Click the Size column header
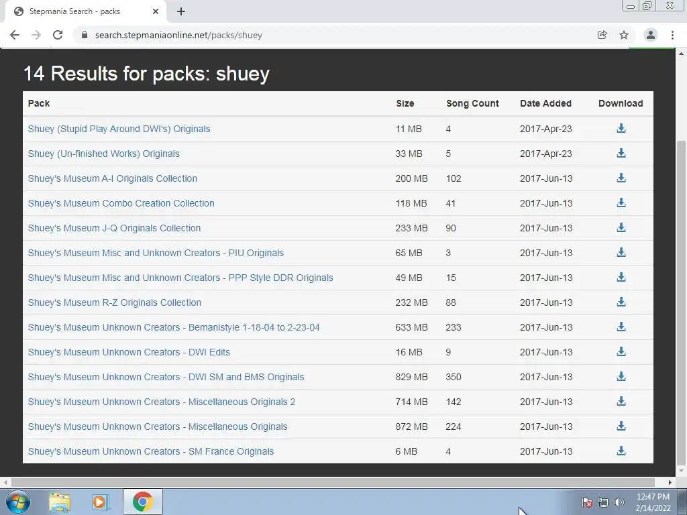The image size is (687, 515). pos(405,103)
